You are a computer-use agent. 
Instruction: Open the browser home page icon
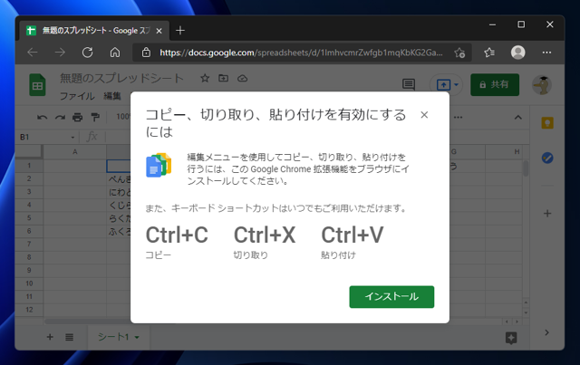pos(115,53)
